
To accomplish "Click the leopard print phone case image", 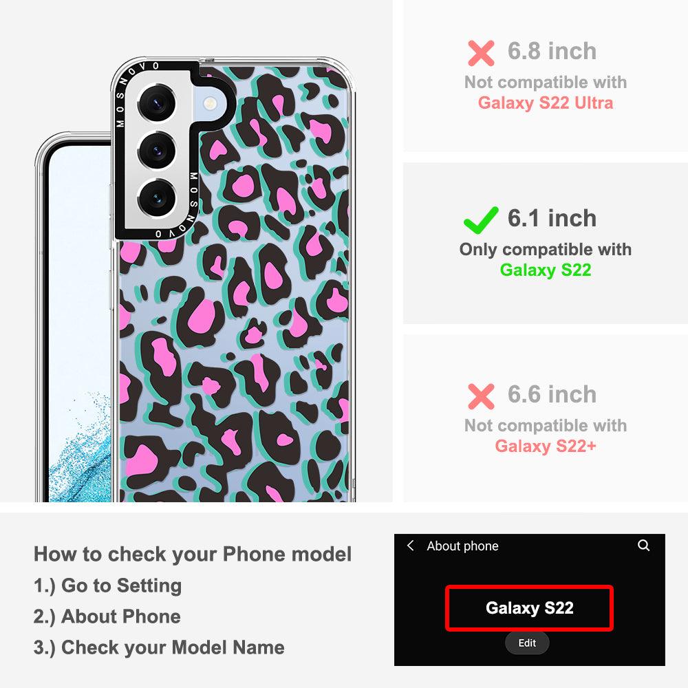I will [233, 279].
